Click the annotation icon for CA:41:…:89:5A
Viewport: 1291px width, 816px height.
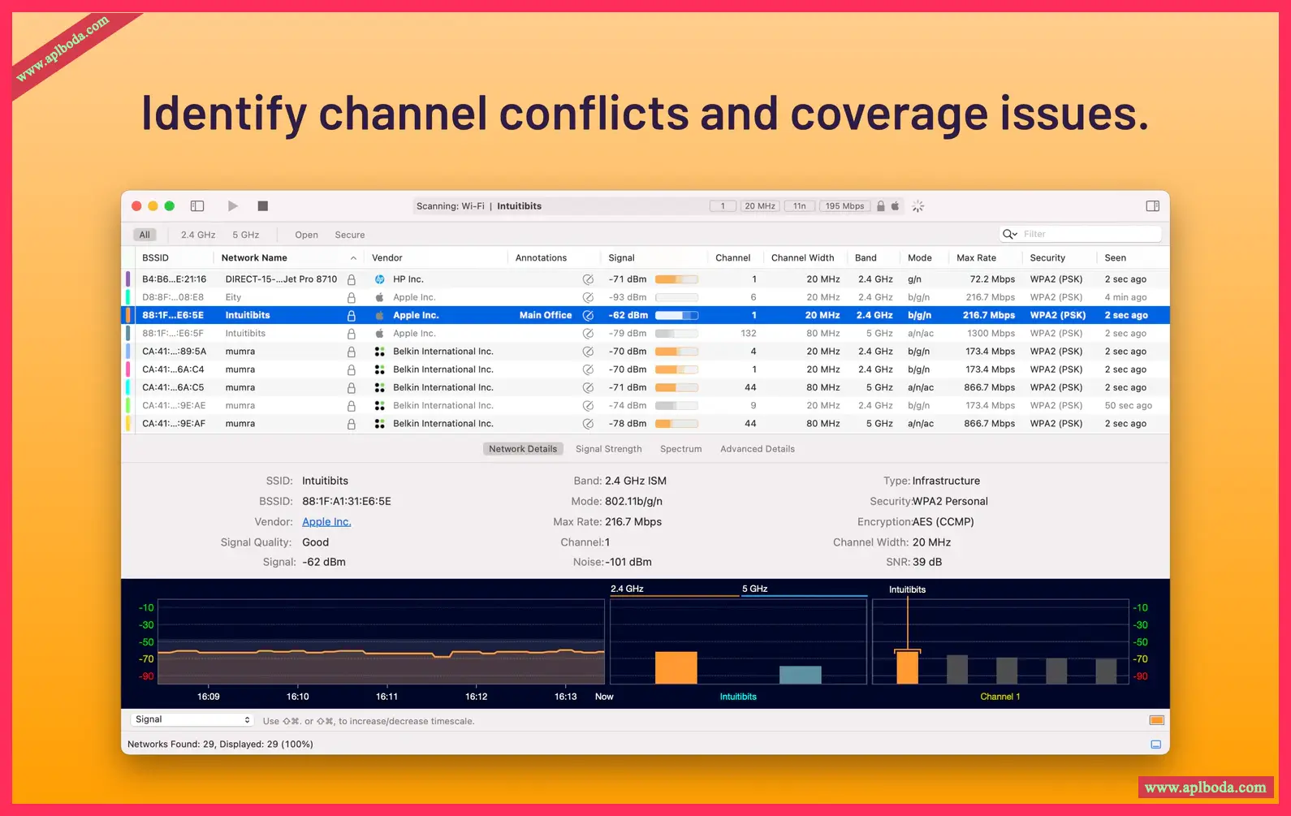pyautogui.click(x=588, y=352)
